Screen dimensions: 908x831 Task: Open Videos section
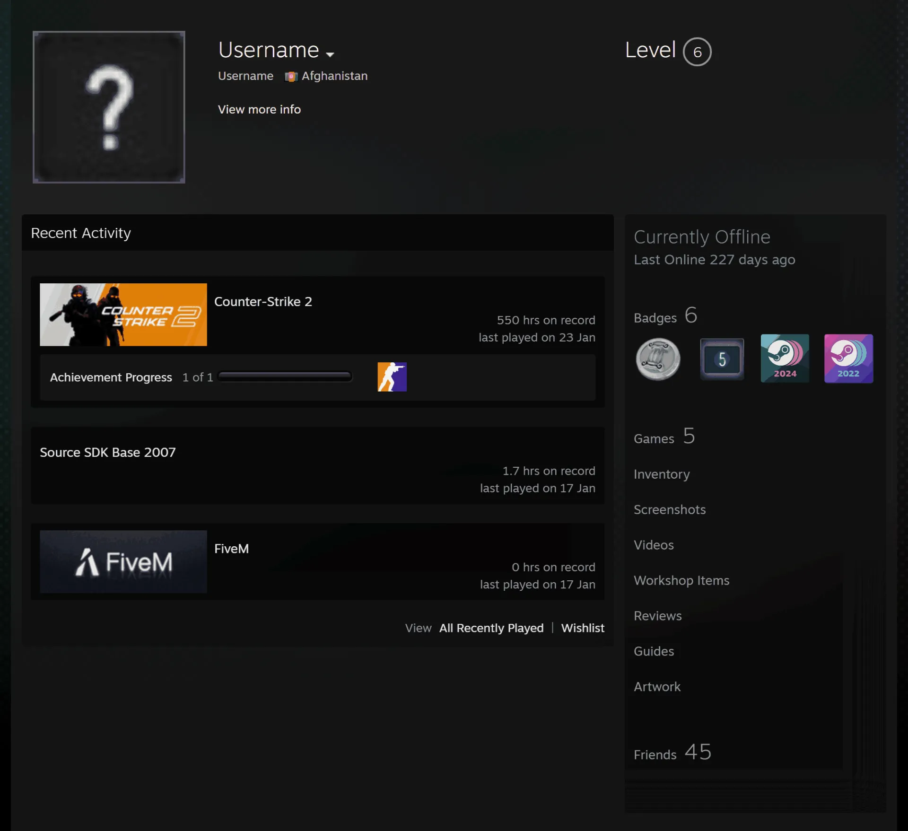(654, 545)
